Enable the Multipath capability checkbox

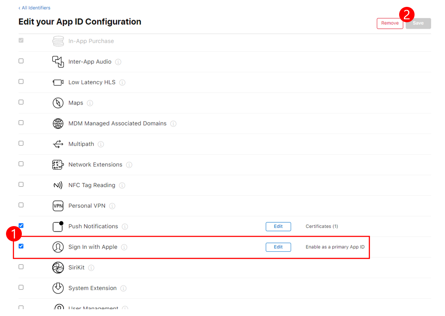(21, 143)
